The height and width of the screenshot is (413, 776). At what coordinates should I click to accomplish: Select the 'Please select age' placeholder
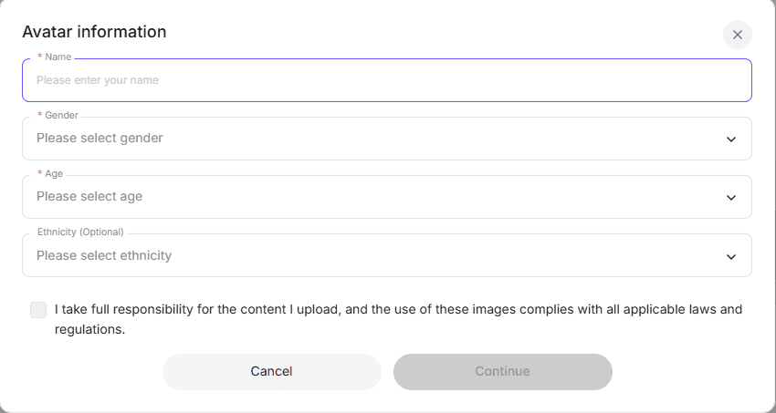[89, 197]
